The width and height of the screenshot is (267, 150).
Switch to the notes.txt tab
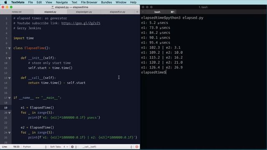pos(17,12)
